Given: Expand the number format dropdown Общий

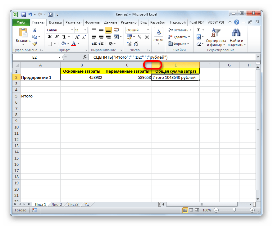Looking at the screenshot, I should tap(148, 30).
